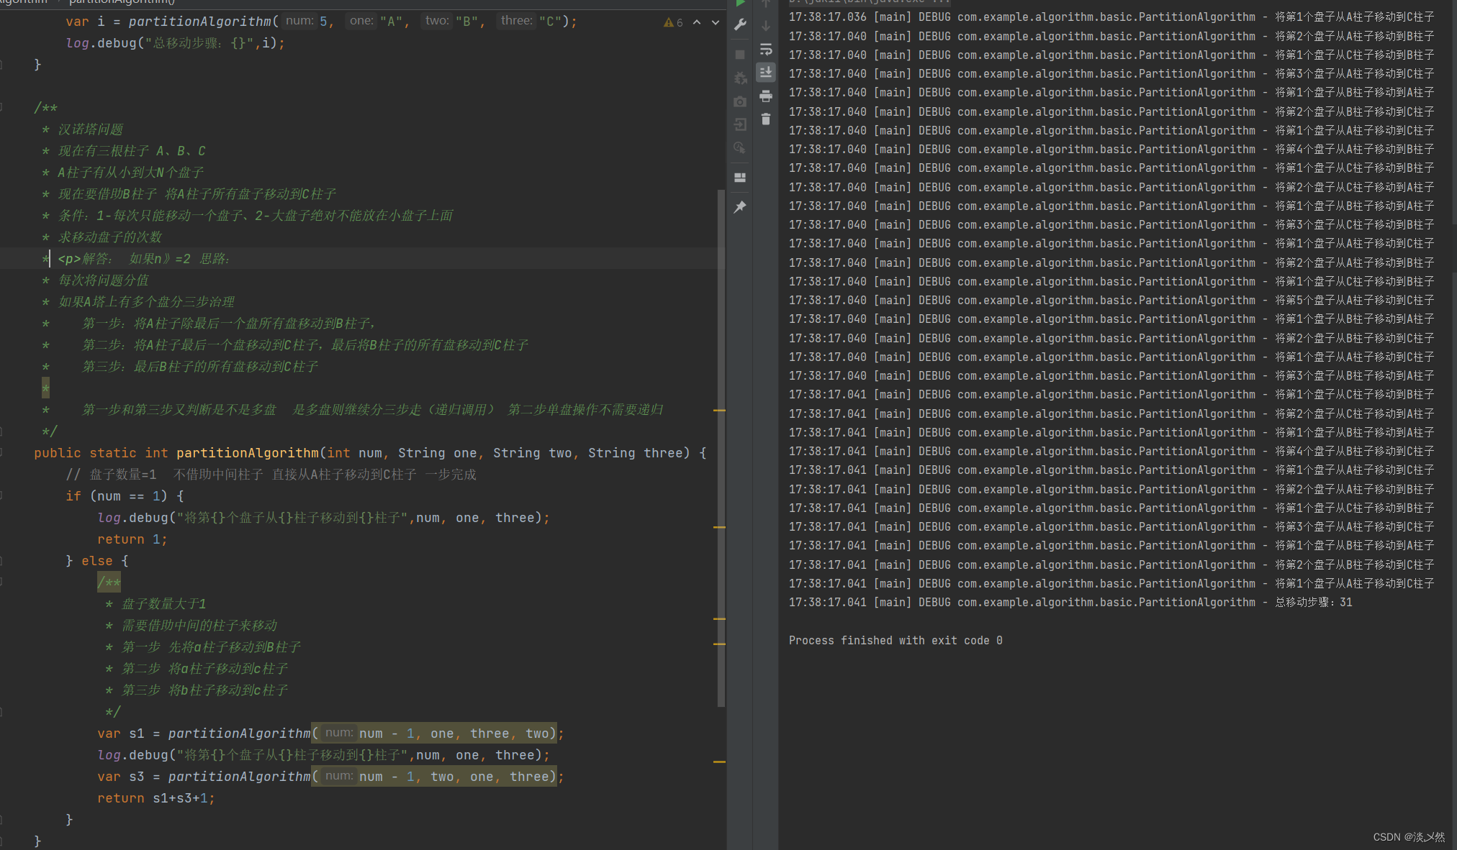Screen dimensions: 1457x850
Task: Click the 'num:' inlay hint before 5
Action: click(299, 21)
